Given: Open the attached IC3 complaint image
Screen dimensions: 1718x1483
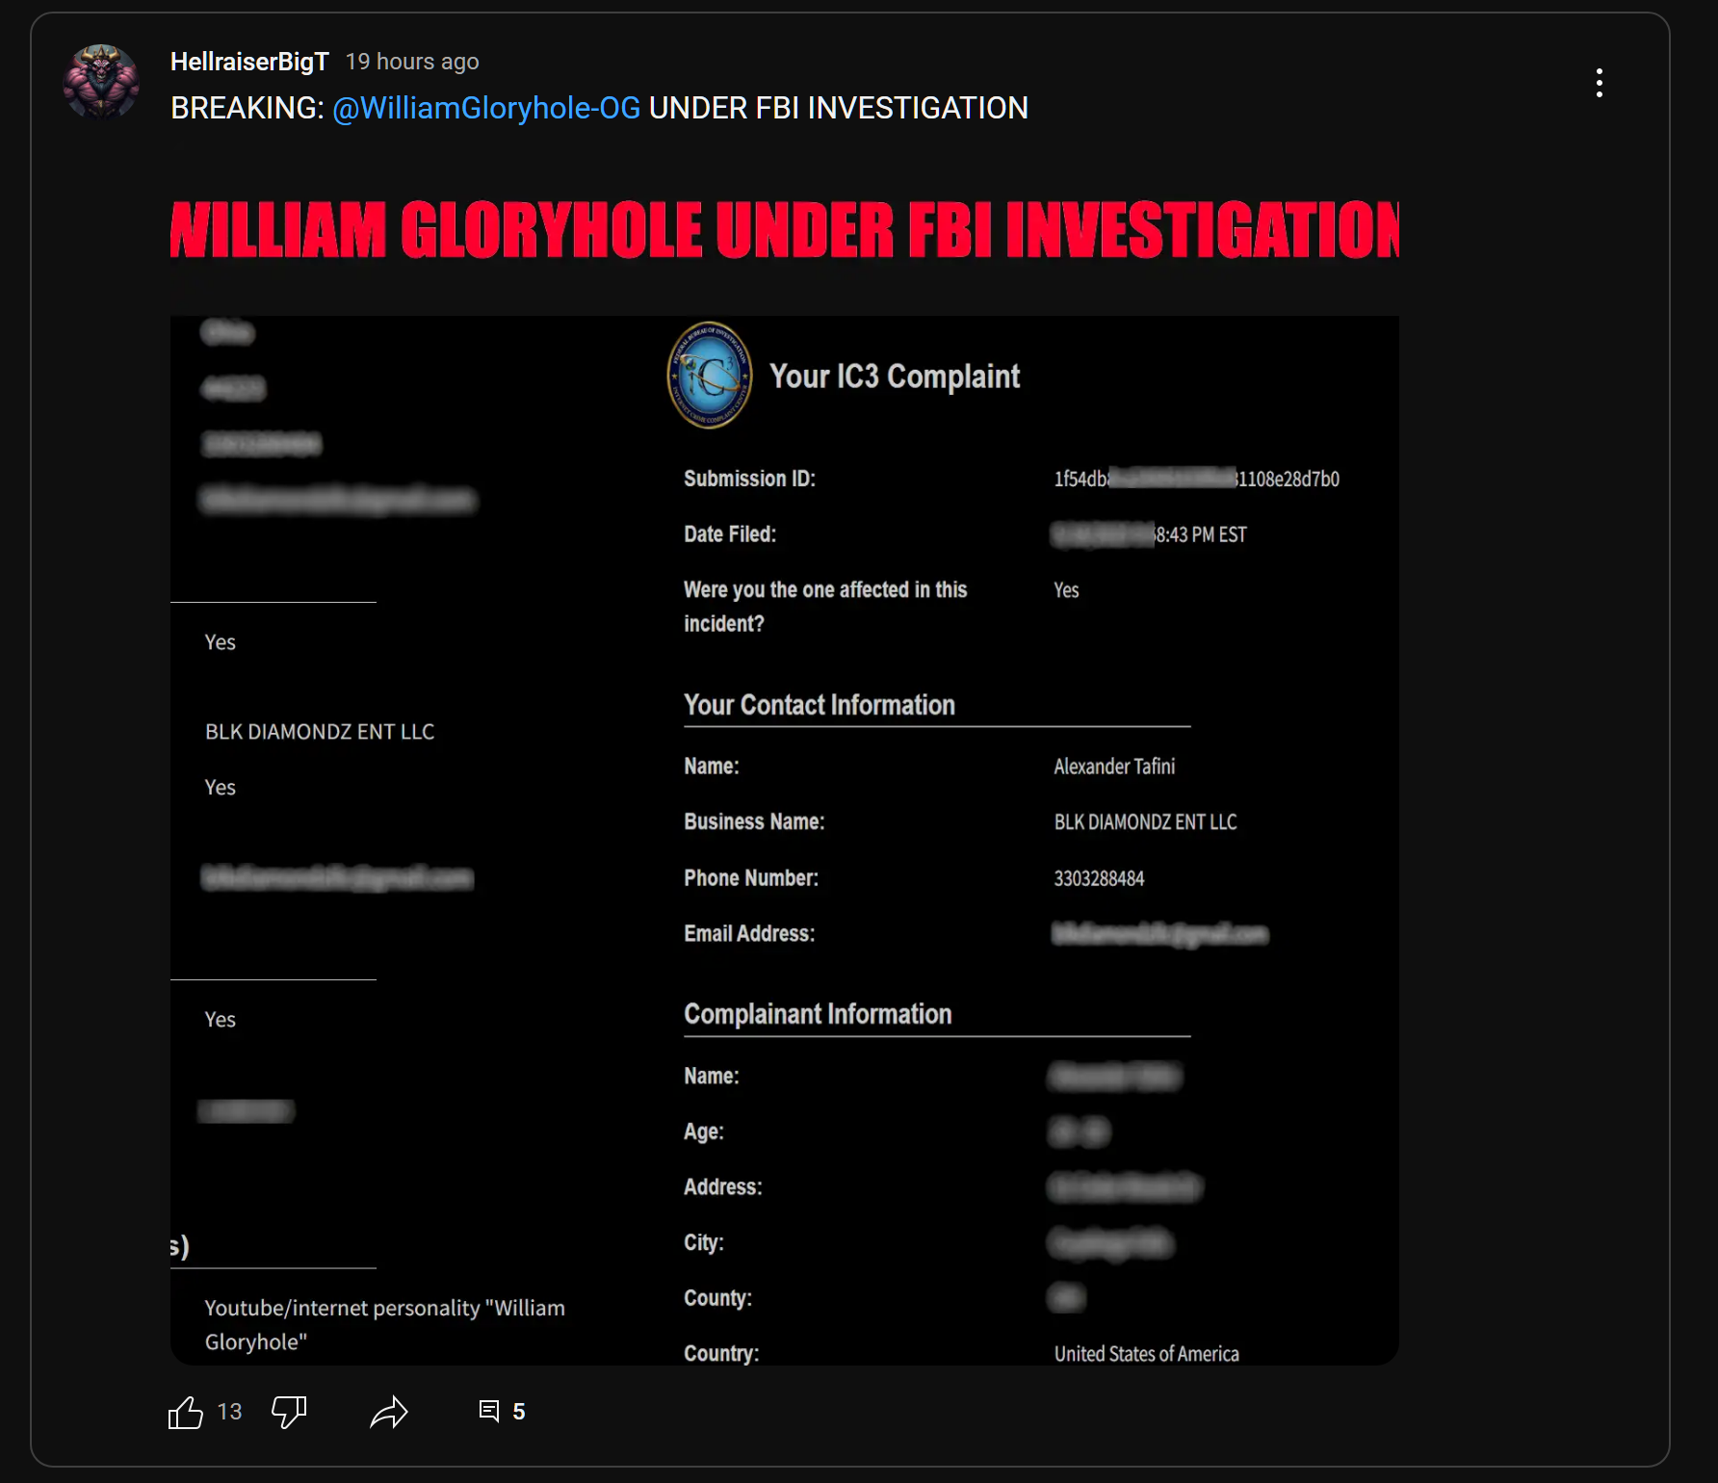Looking at the screenshot, I should [x=784, y=840].
